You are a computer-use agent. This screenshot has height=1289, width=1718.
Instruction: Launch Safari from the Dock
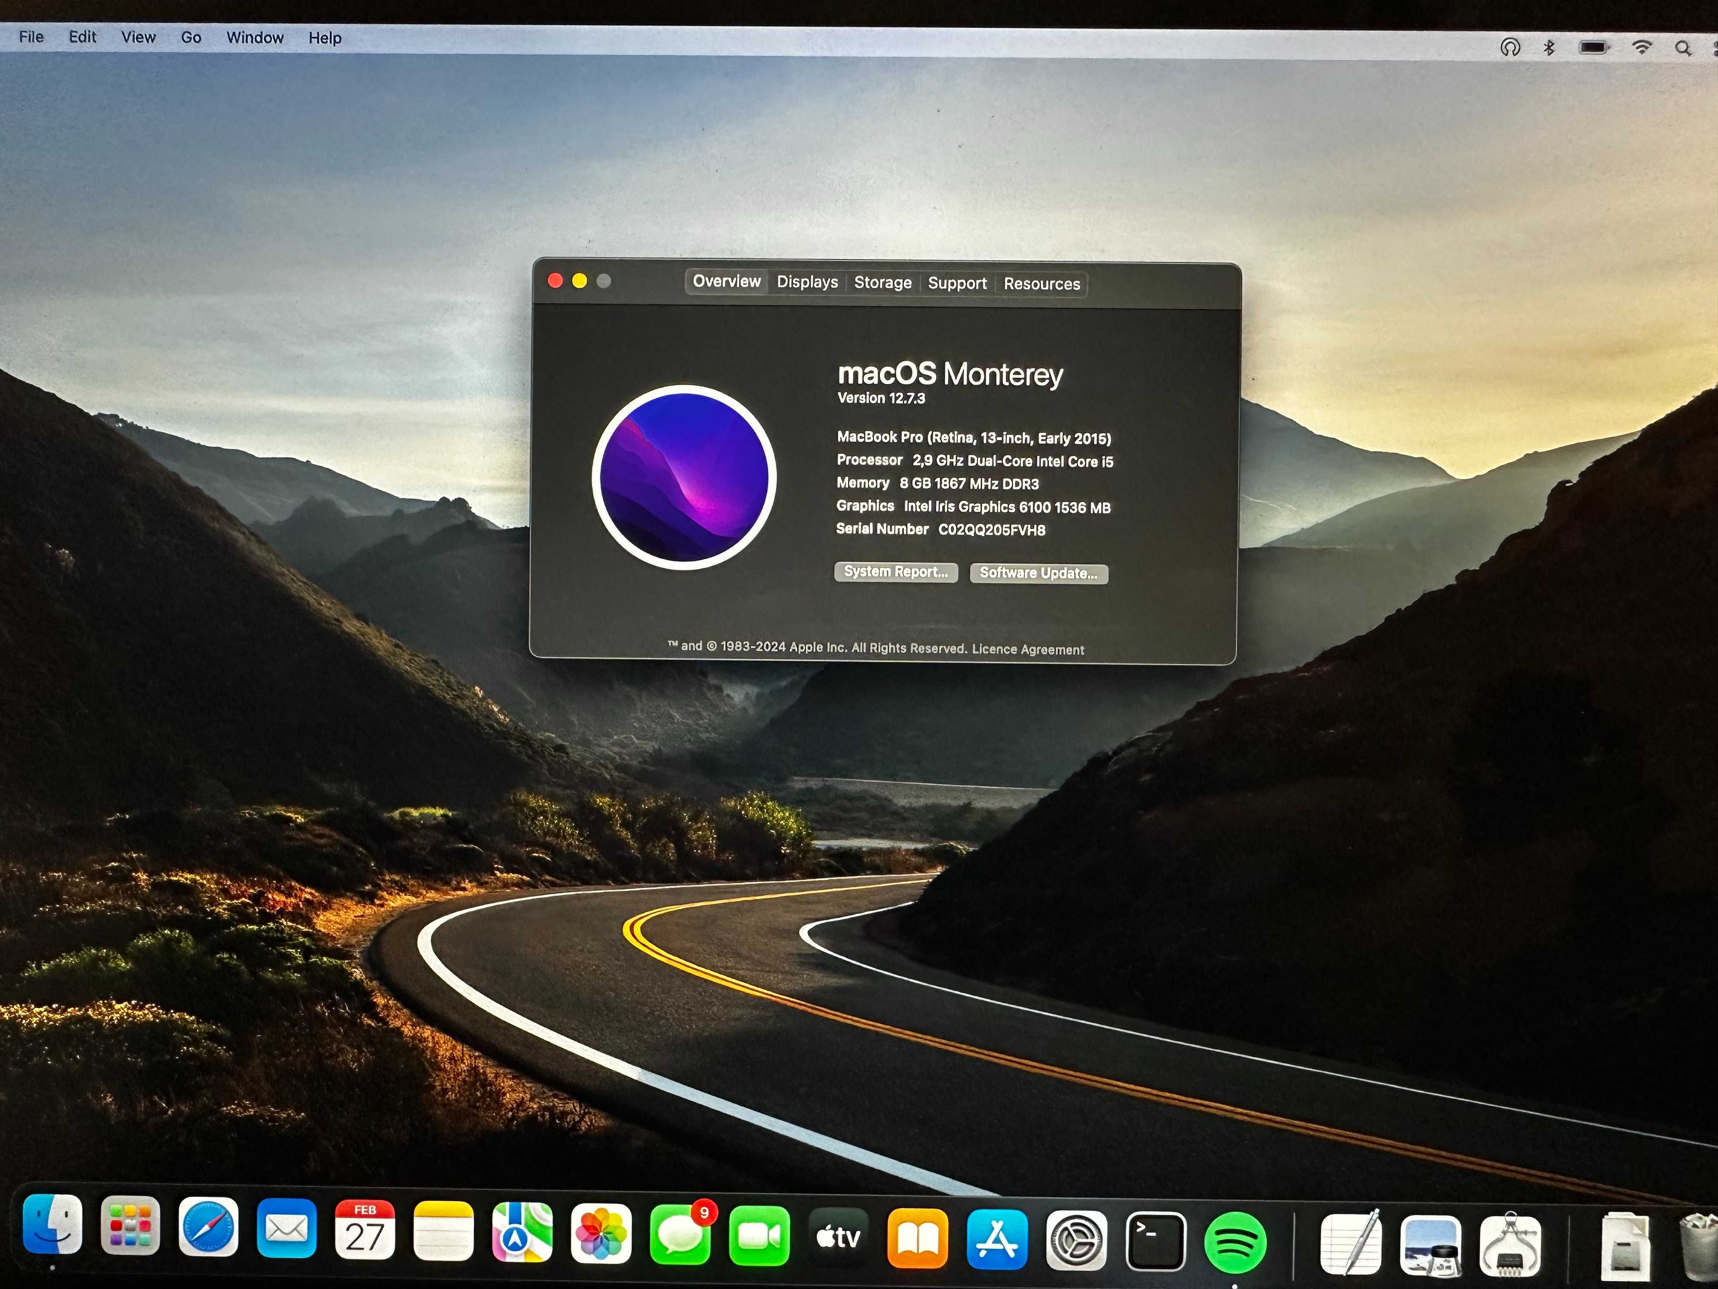[208, 1228]
